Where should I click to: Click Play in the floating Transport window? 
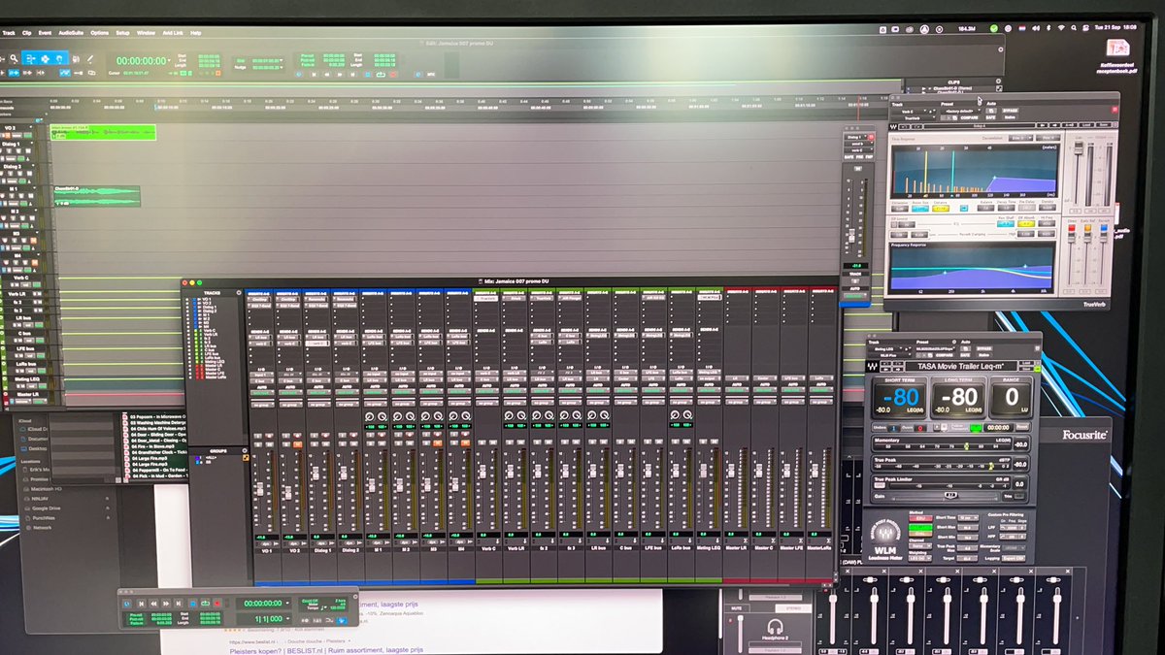pos(205,604)
